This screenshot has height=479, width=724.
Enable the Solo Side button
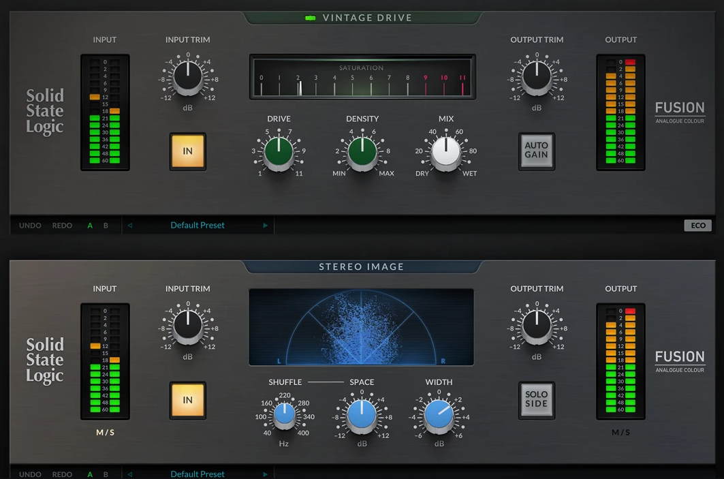pos(536,400)
